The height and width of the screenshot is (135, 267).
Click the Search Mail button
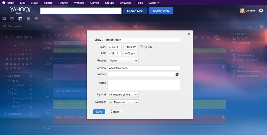[x=135, y=11]
